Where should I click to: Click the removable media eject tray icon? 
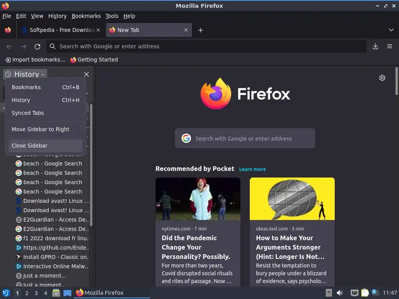pos(329,293)
